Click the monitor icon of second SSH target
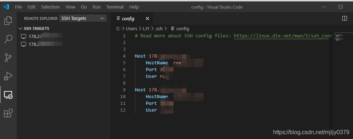 click(24, 44)
